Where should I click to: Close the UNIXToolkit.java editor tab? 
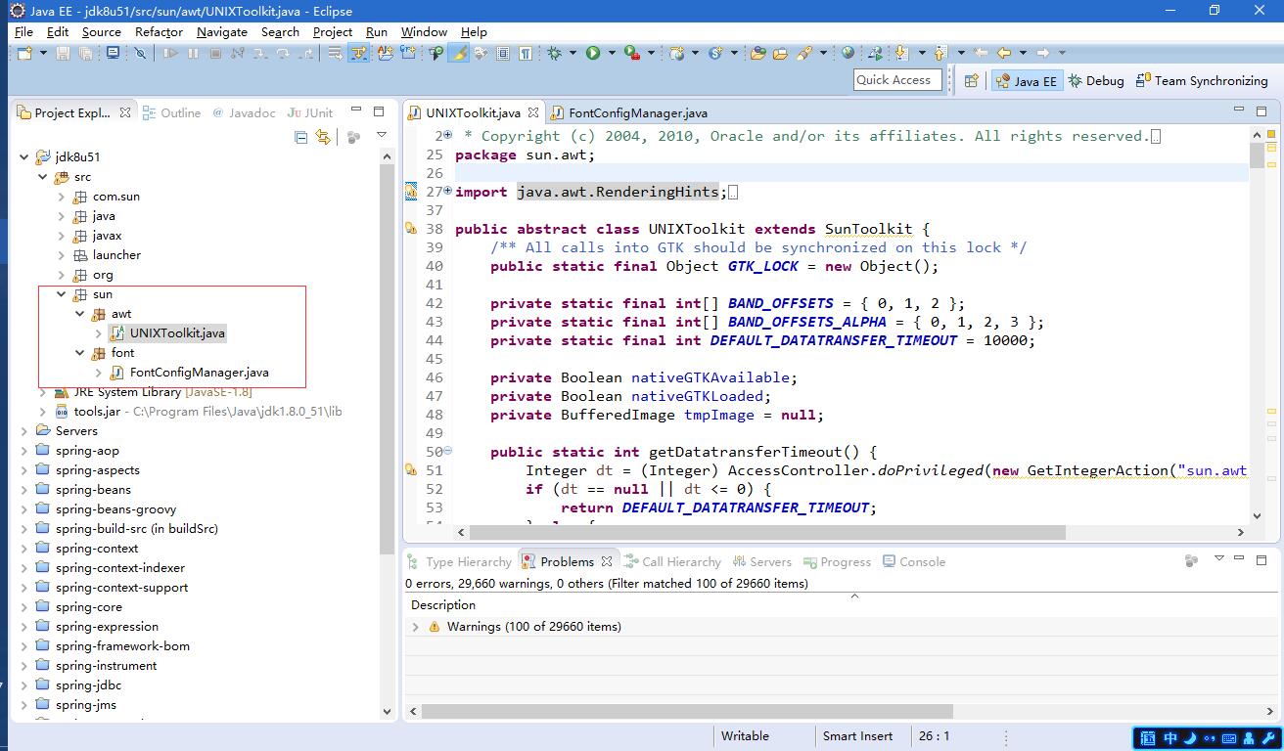pyautogui.click(x=532, y=113)
